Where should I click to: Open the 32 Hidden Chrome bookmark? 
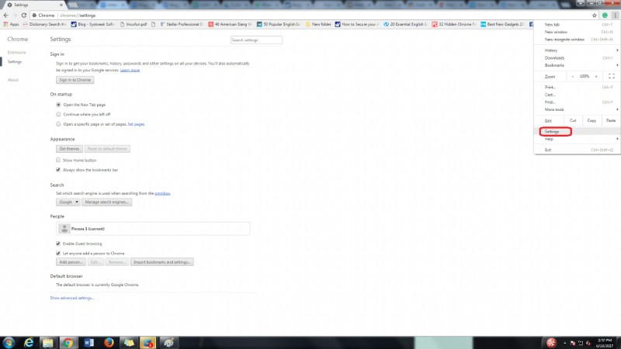453,24
